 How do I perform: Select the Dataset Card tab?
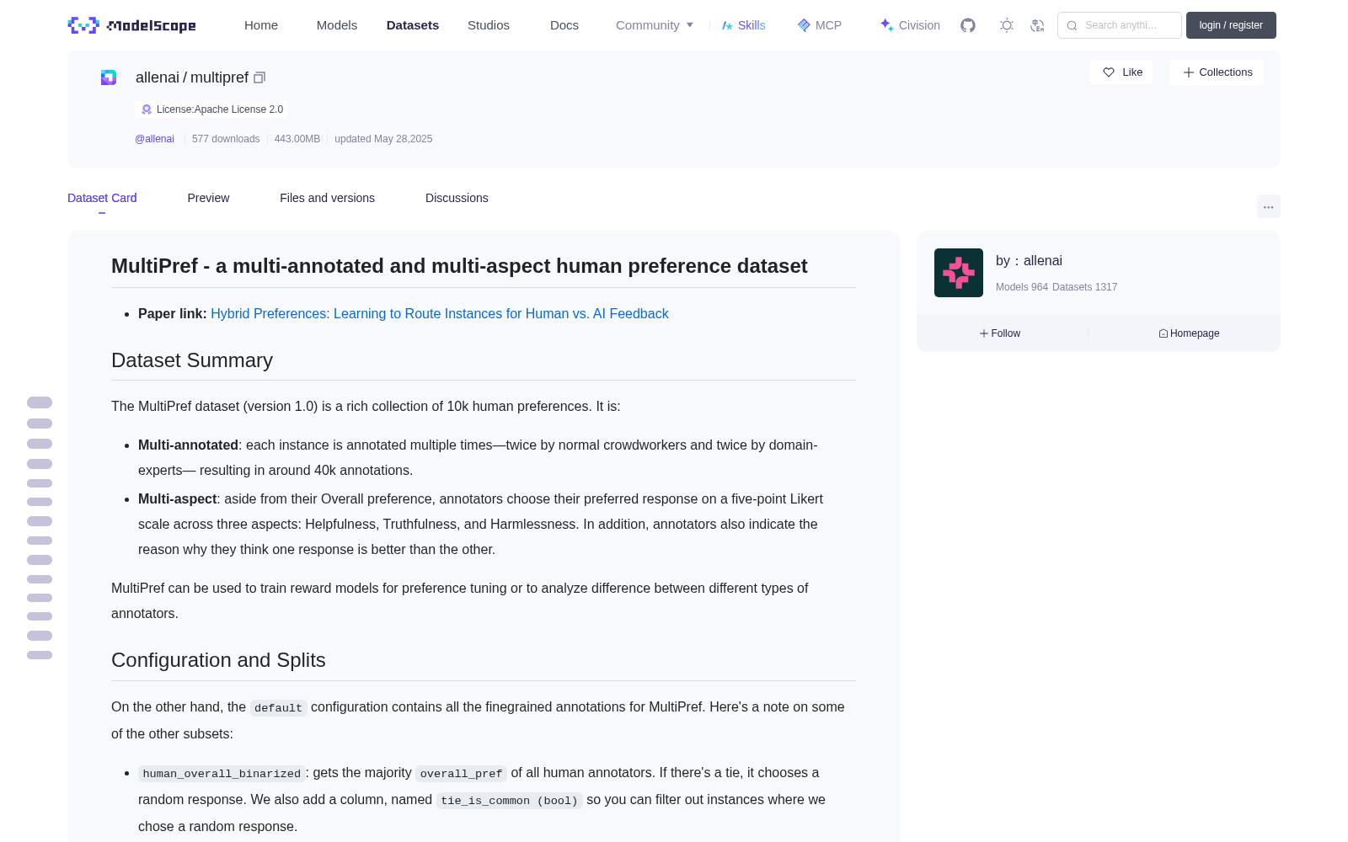pos(102,198)
